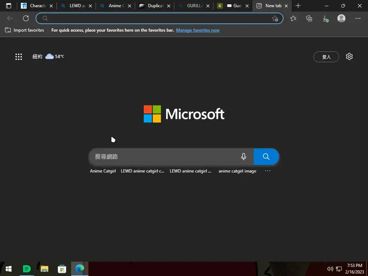This screenshot has height=276, width=368.
Task: Click the browser back arrow
Action: coord(10,18)
